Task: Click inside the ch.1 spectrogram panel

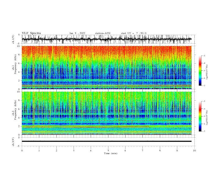Action: pos(106,67)
